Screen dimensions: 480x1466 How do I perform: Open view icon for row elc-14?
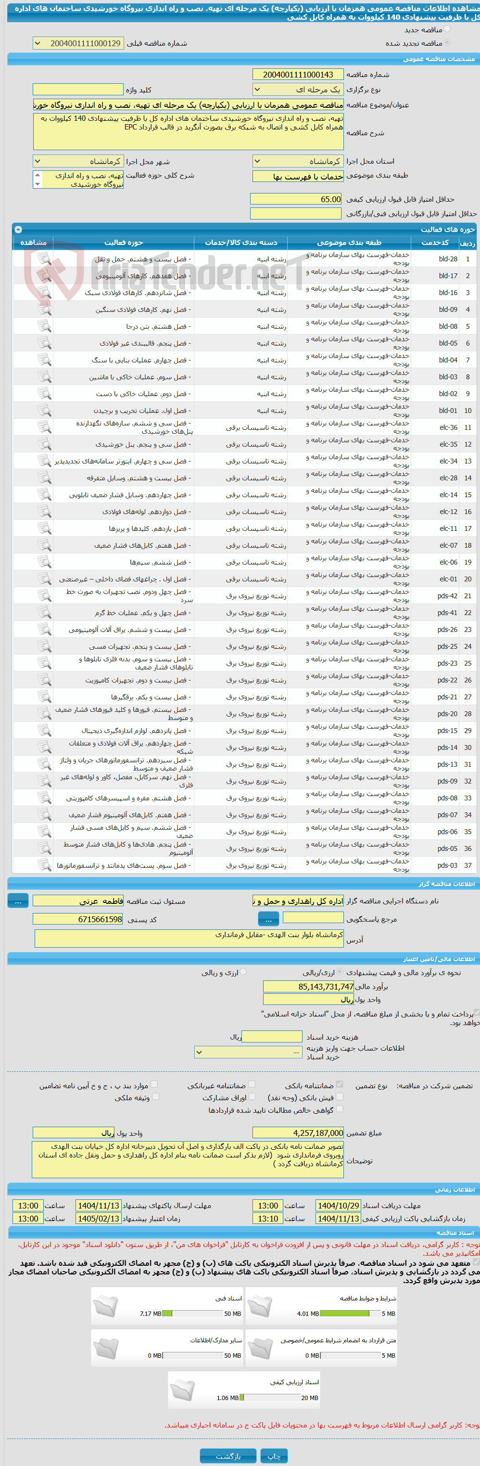[44, 495]
